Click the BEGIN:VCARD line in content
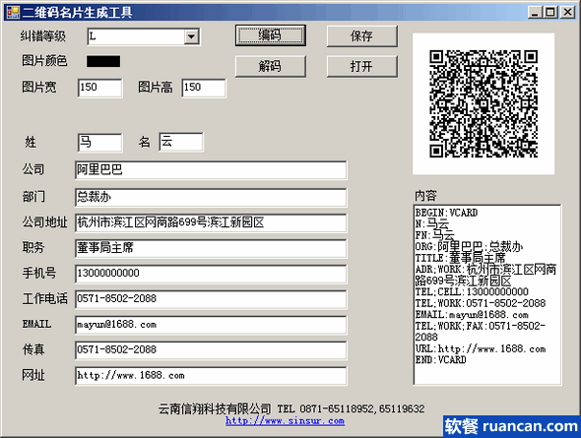Image resolution: width=581 pixels, height=438 pixels. tap(446, 213)
